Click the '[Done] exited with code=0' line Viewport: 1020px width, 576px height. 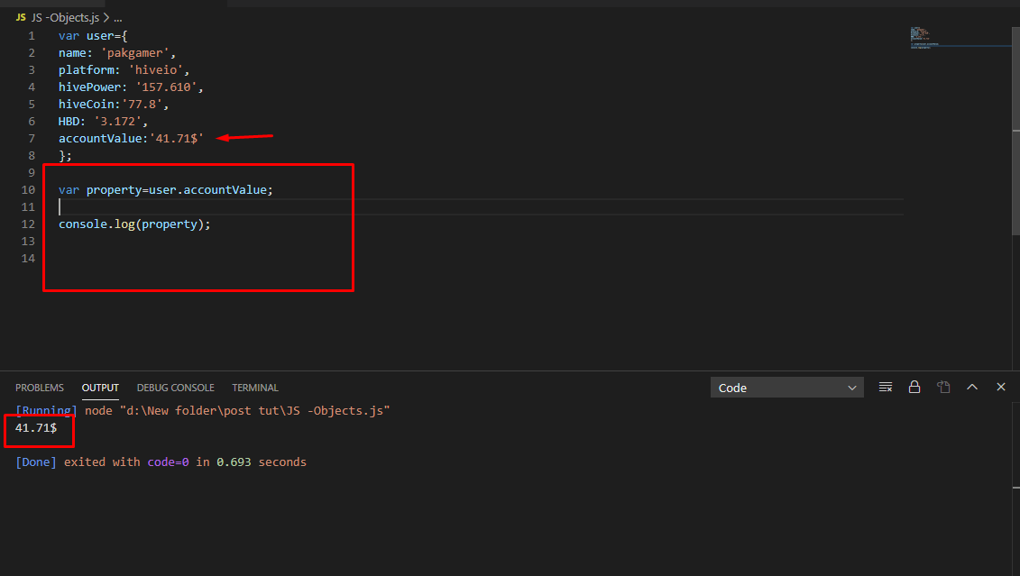click(161, 462)
